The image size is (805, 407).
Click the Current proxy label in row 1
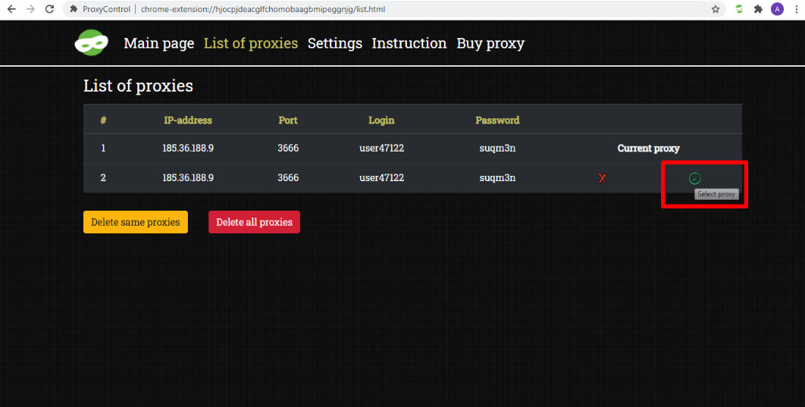click(x=648, y=149)
